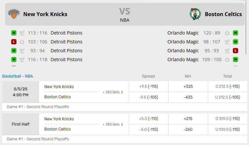The image size is (249, 145).
Task: Click the away plane icon beside 113:116 score
Action: coord(22,33)
